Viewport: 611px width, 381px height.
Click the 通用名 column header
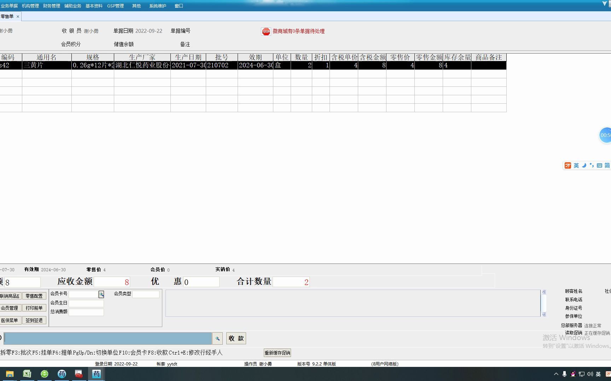tap(47, 57)
